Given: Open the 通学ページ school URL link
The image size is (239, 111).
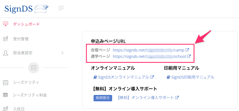Looking at the screenshot, I should pyautogui.click(x=152, y=56).
